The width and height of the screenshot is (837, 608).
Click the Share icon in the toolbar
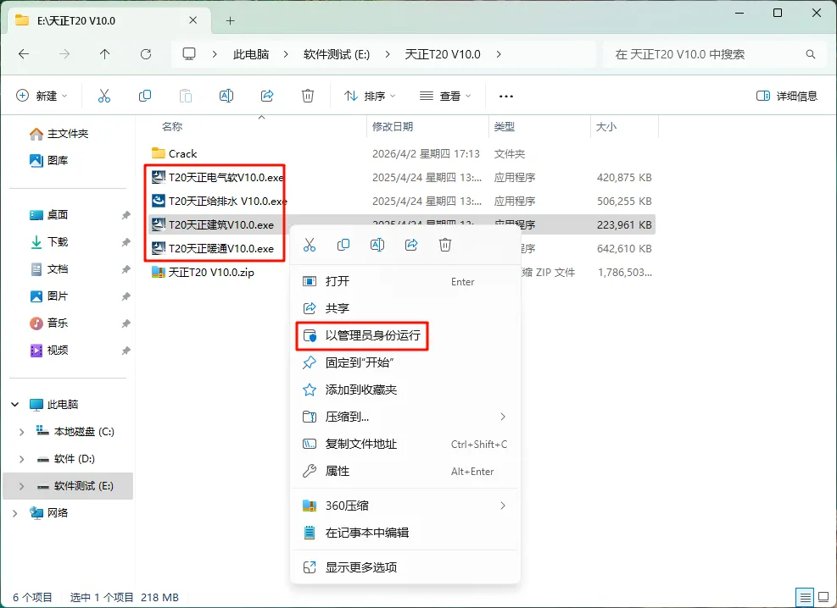(x=267, y=96)
